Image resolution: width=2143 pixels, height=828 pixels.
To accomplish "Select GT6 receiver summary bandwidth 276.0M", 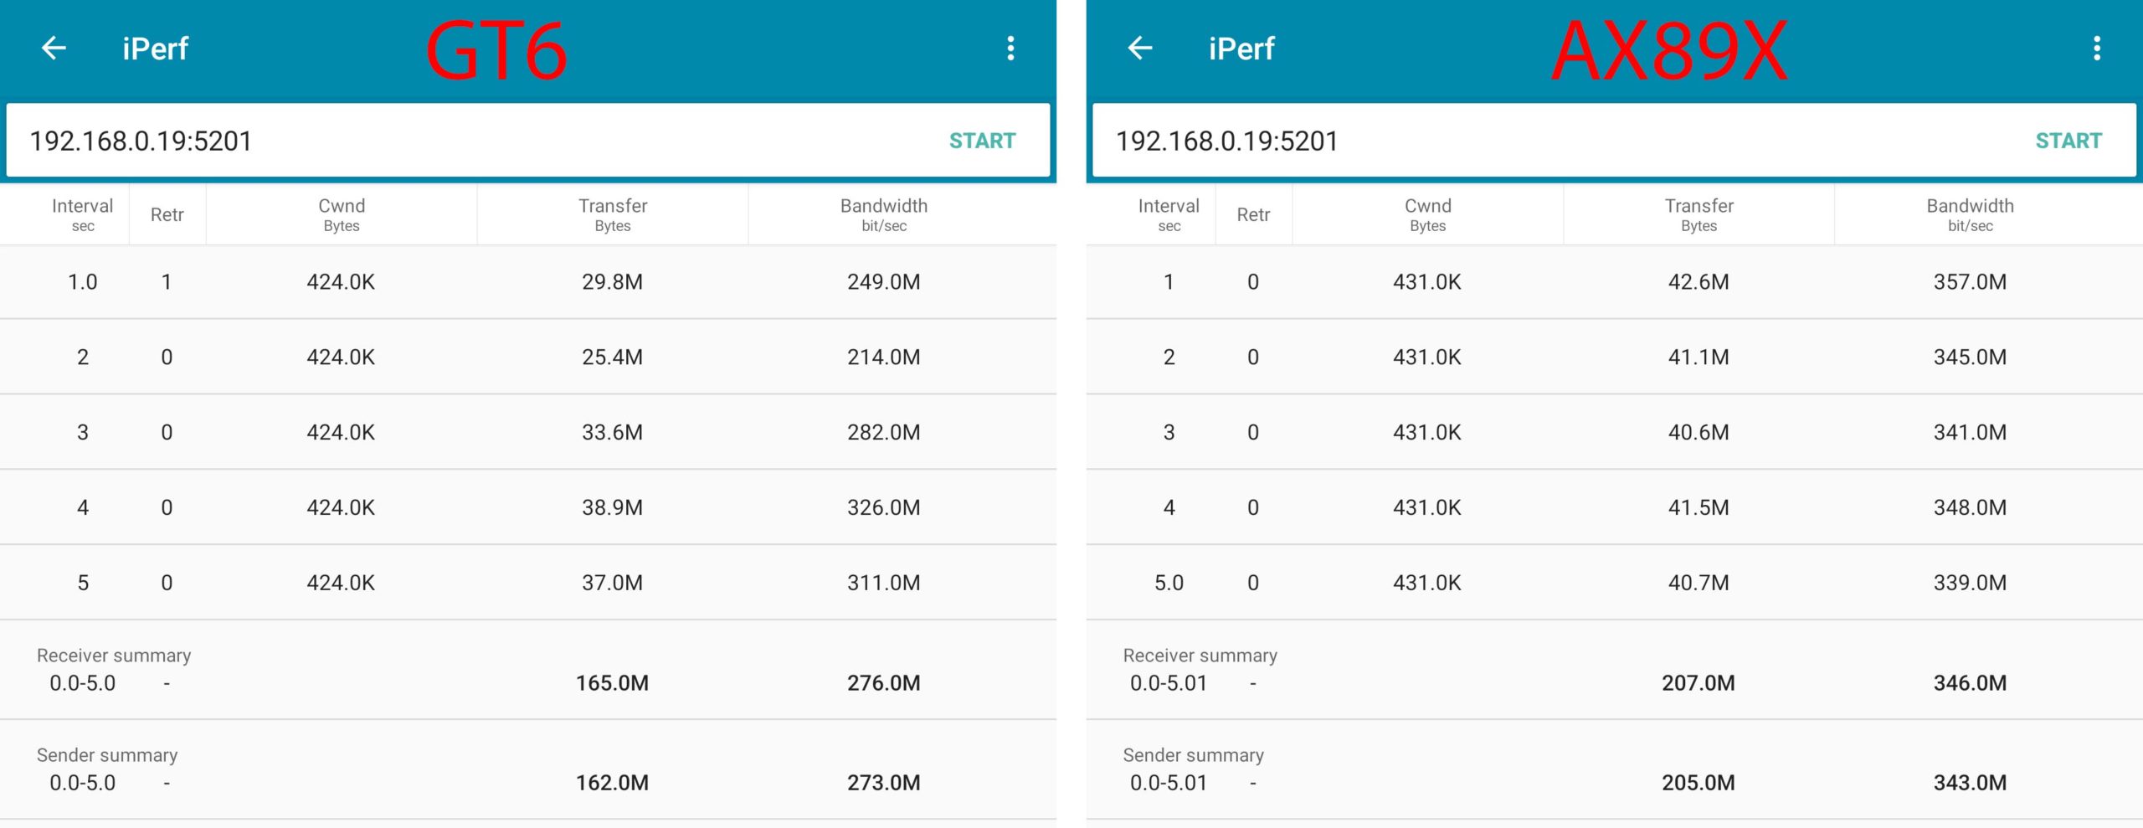I will 884,683.
